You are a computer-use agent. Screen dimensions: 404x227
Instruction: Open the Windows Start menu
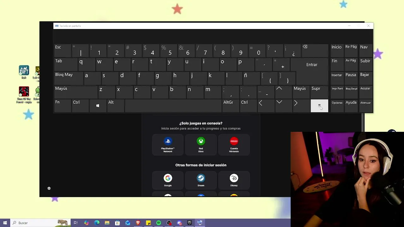(x=5, y=223)
